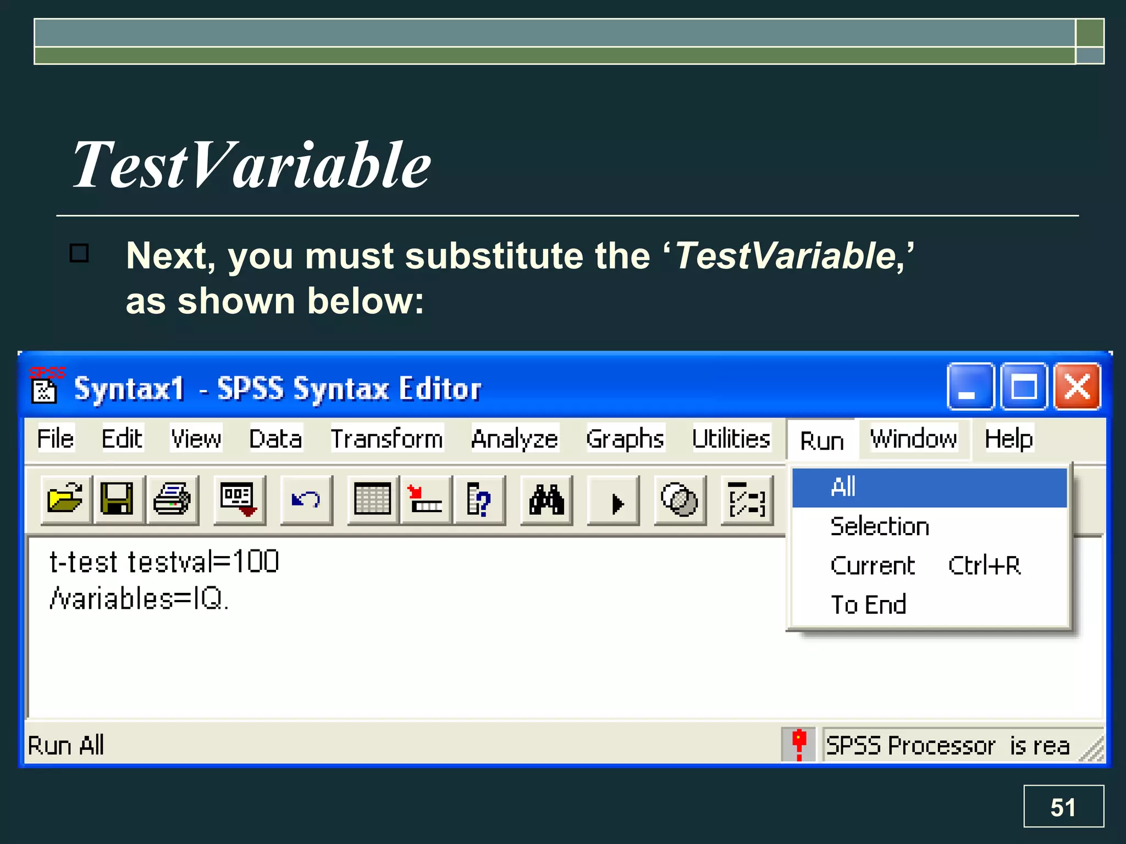Open the Edit menu
The width and height of the screenshot is (1126, 844).
tap(122, 438)
